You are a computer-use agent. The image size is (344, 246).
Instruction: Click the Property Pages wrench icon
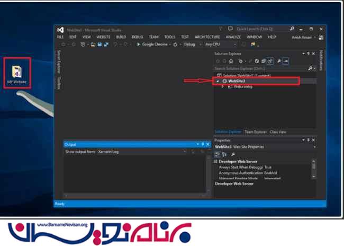coord(233,155)
